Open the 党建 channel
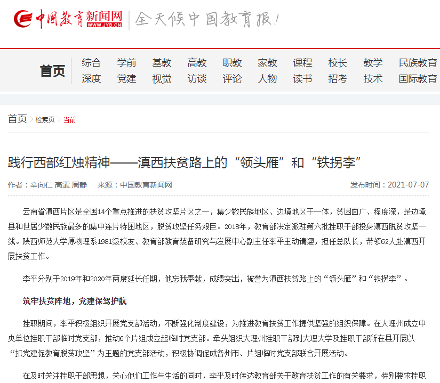This screenshot has height=383, width=440. coord(126,78)
